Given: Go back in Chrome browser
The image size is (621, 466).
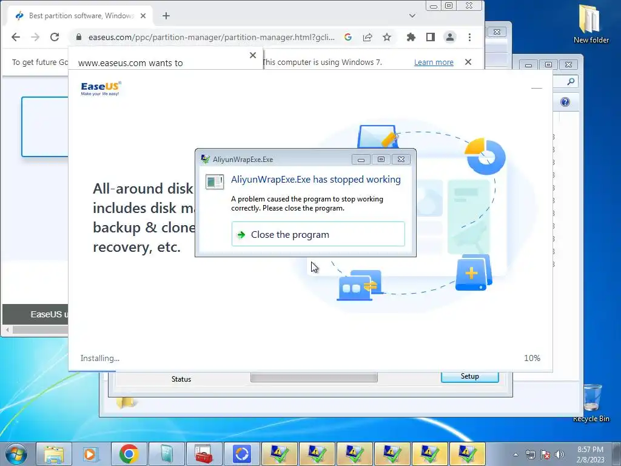Looking at the screenshot, I should pyautogui.click(x=16, y=37).
